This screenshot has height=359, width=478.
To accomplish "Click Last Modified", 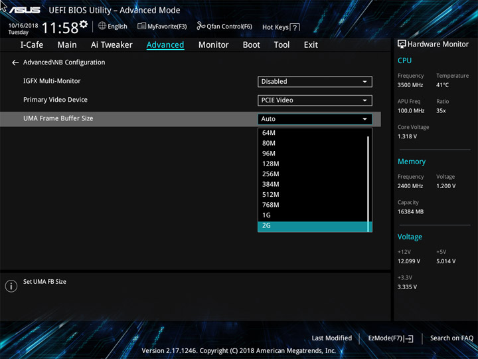I will pyautogui.click(x=332, y=338).
